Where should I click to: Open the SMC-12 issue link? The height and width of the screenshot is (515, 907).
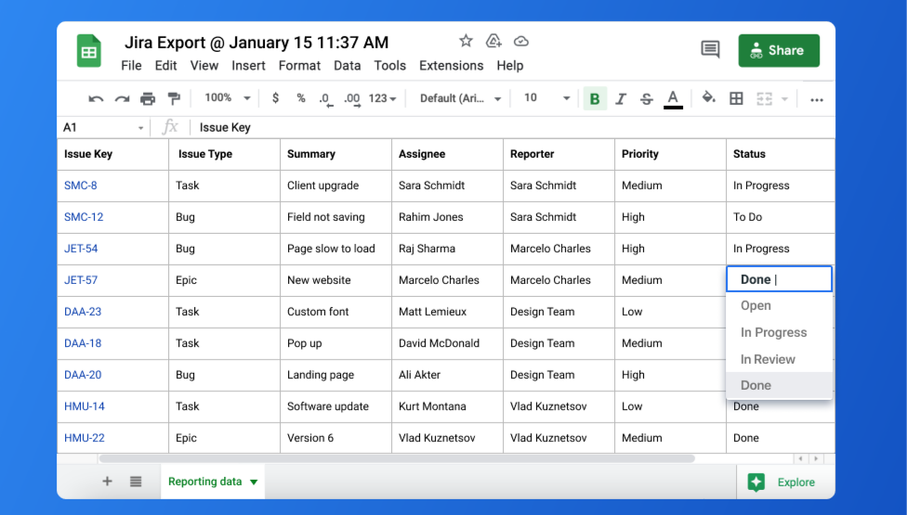pos(84,217)
